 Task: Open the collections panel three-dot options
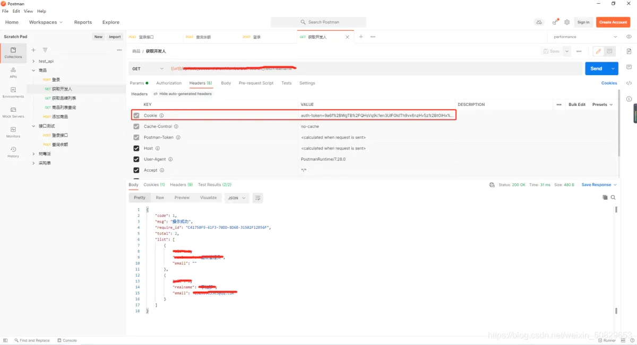click(x=119, y=50)
